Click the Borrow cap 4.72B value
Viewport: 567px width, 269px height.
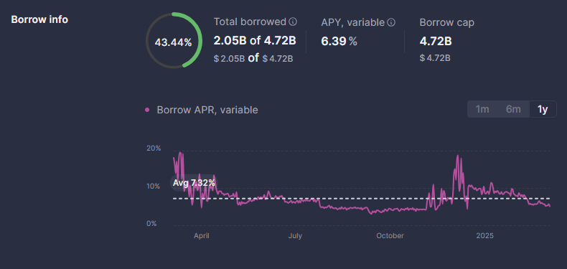436,42
